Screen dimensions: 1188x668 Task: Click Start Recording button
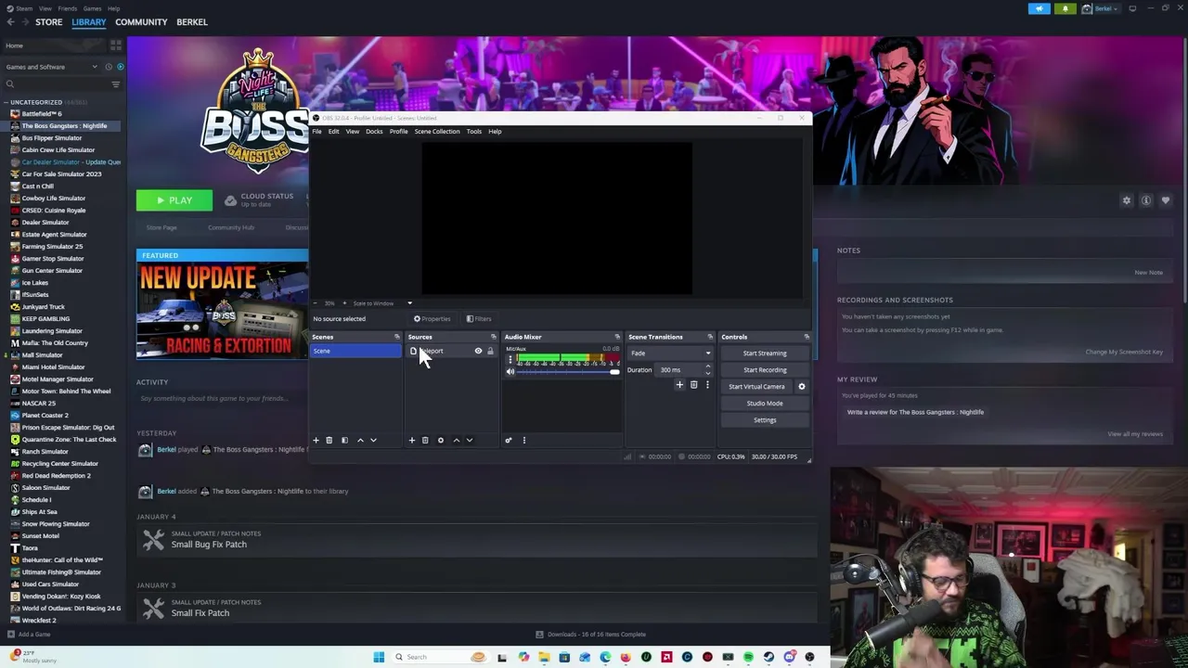click(x=765, y=370)
